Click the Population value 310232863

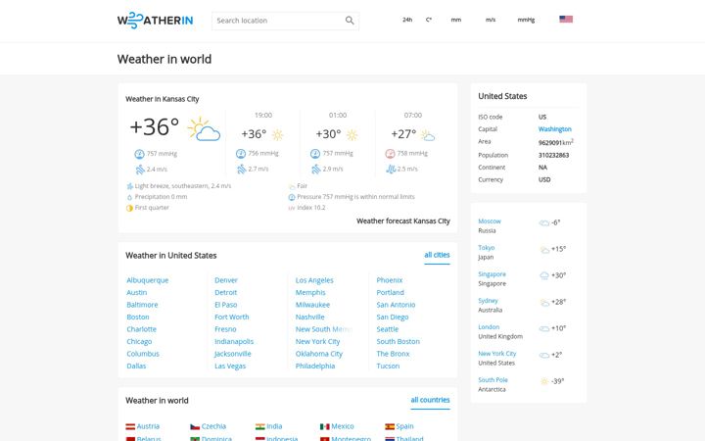click(x=553, y=155)
